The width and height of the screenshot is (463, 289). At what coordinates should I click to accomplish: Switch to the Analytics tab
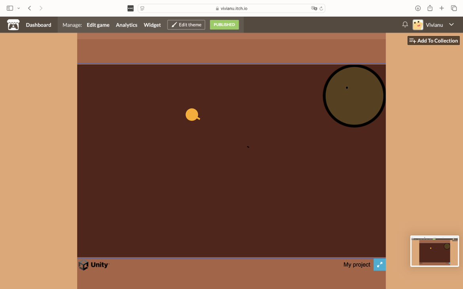click(x=126, y=25)
